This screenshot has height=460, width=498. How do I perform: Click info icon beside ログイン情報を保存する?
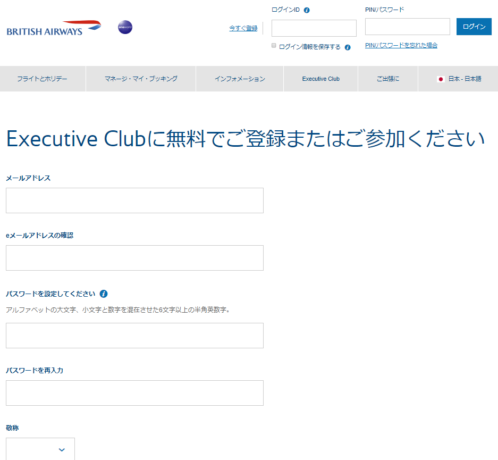(348, 47)
